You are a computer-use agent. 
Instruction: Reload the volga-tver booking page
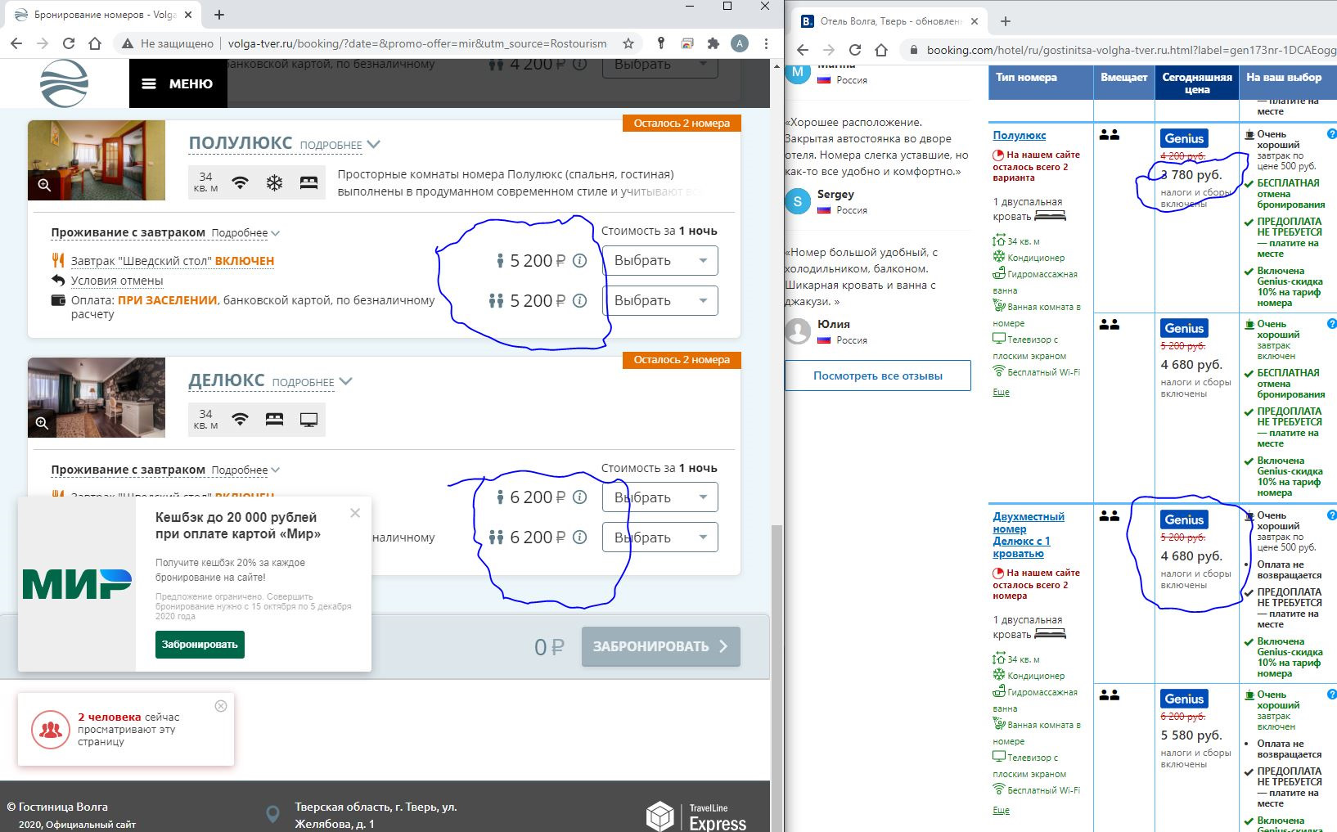tap(69, 43)
